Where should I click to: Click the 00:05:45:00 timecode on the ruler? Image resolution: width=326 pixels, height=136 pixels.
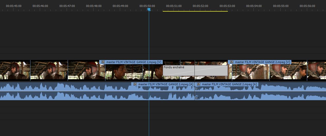click(14, 6)
